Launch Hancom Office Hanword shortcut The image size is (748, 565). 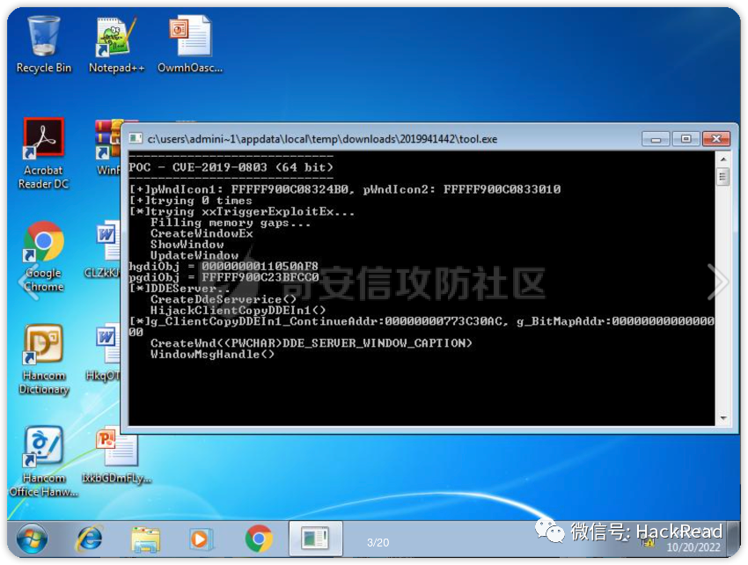[43, 462]
